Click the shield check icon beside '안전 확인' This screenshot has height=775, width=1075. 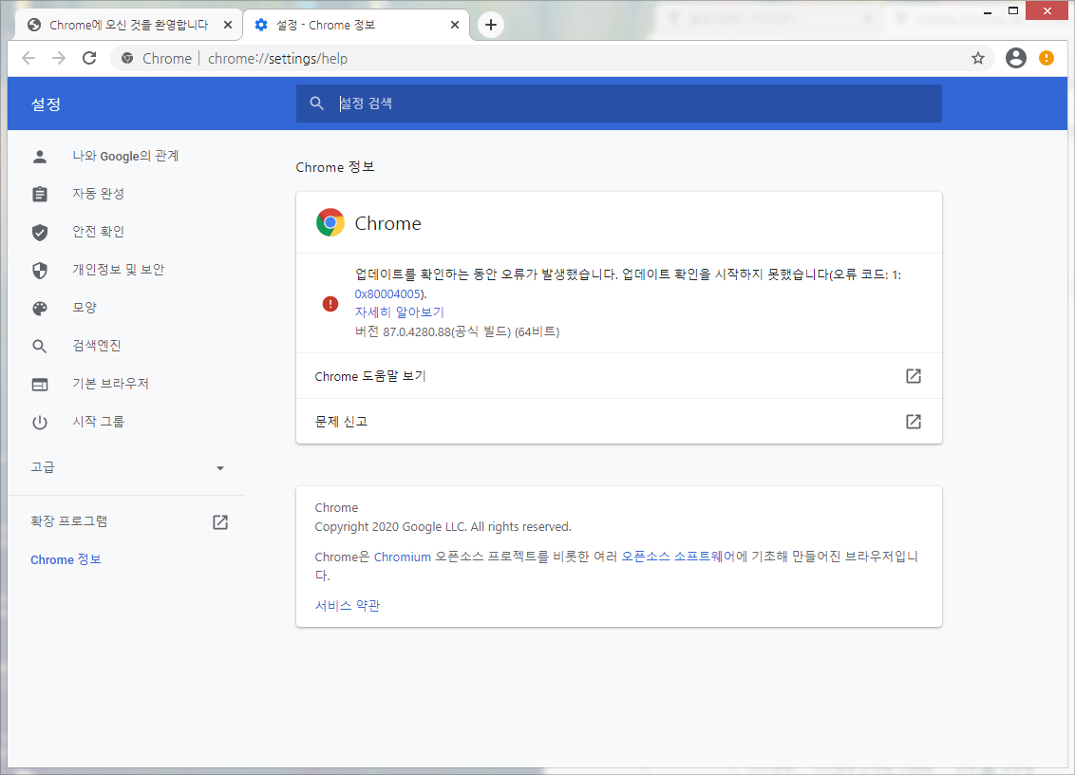(40, 233)
